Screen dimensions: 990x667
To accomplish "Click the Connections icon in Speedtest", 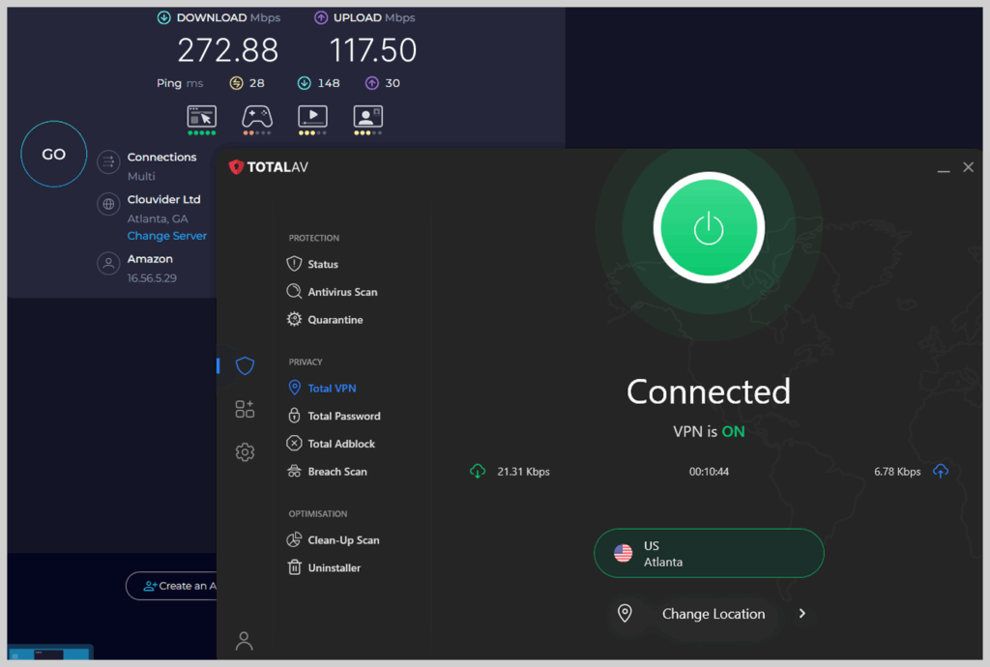I will click(108, 162).
